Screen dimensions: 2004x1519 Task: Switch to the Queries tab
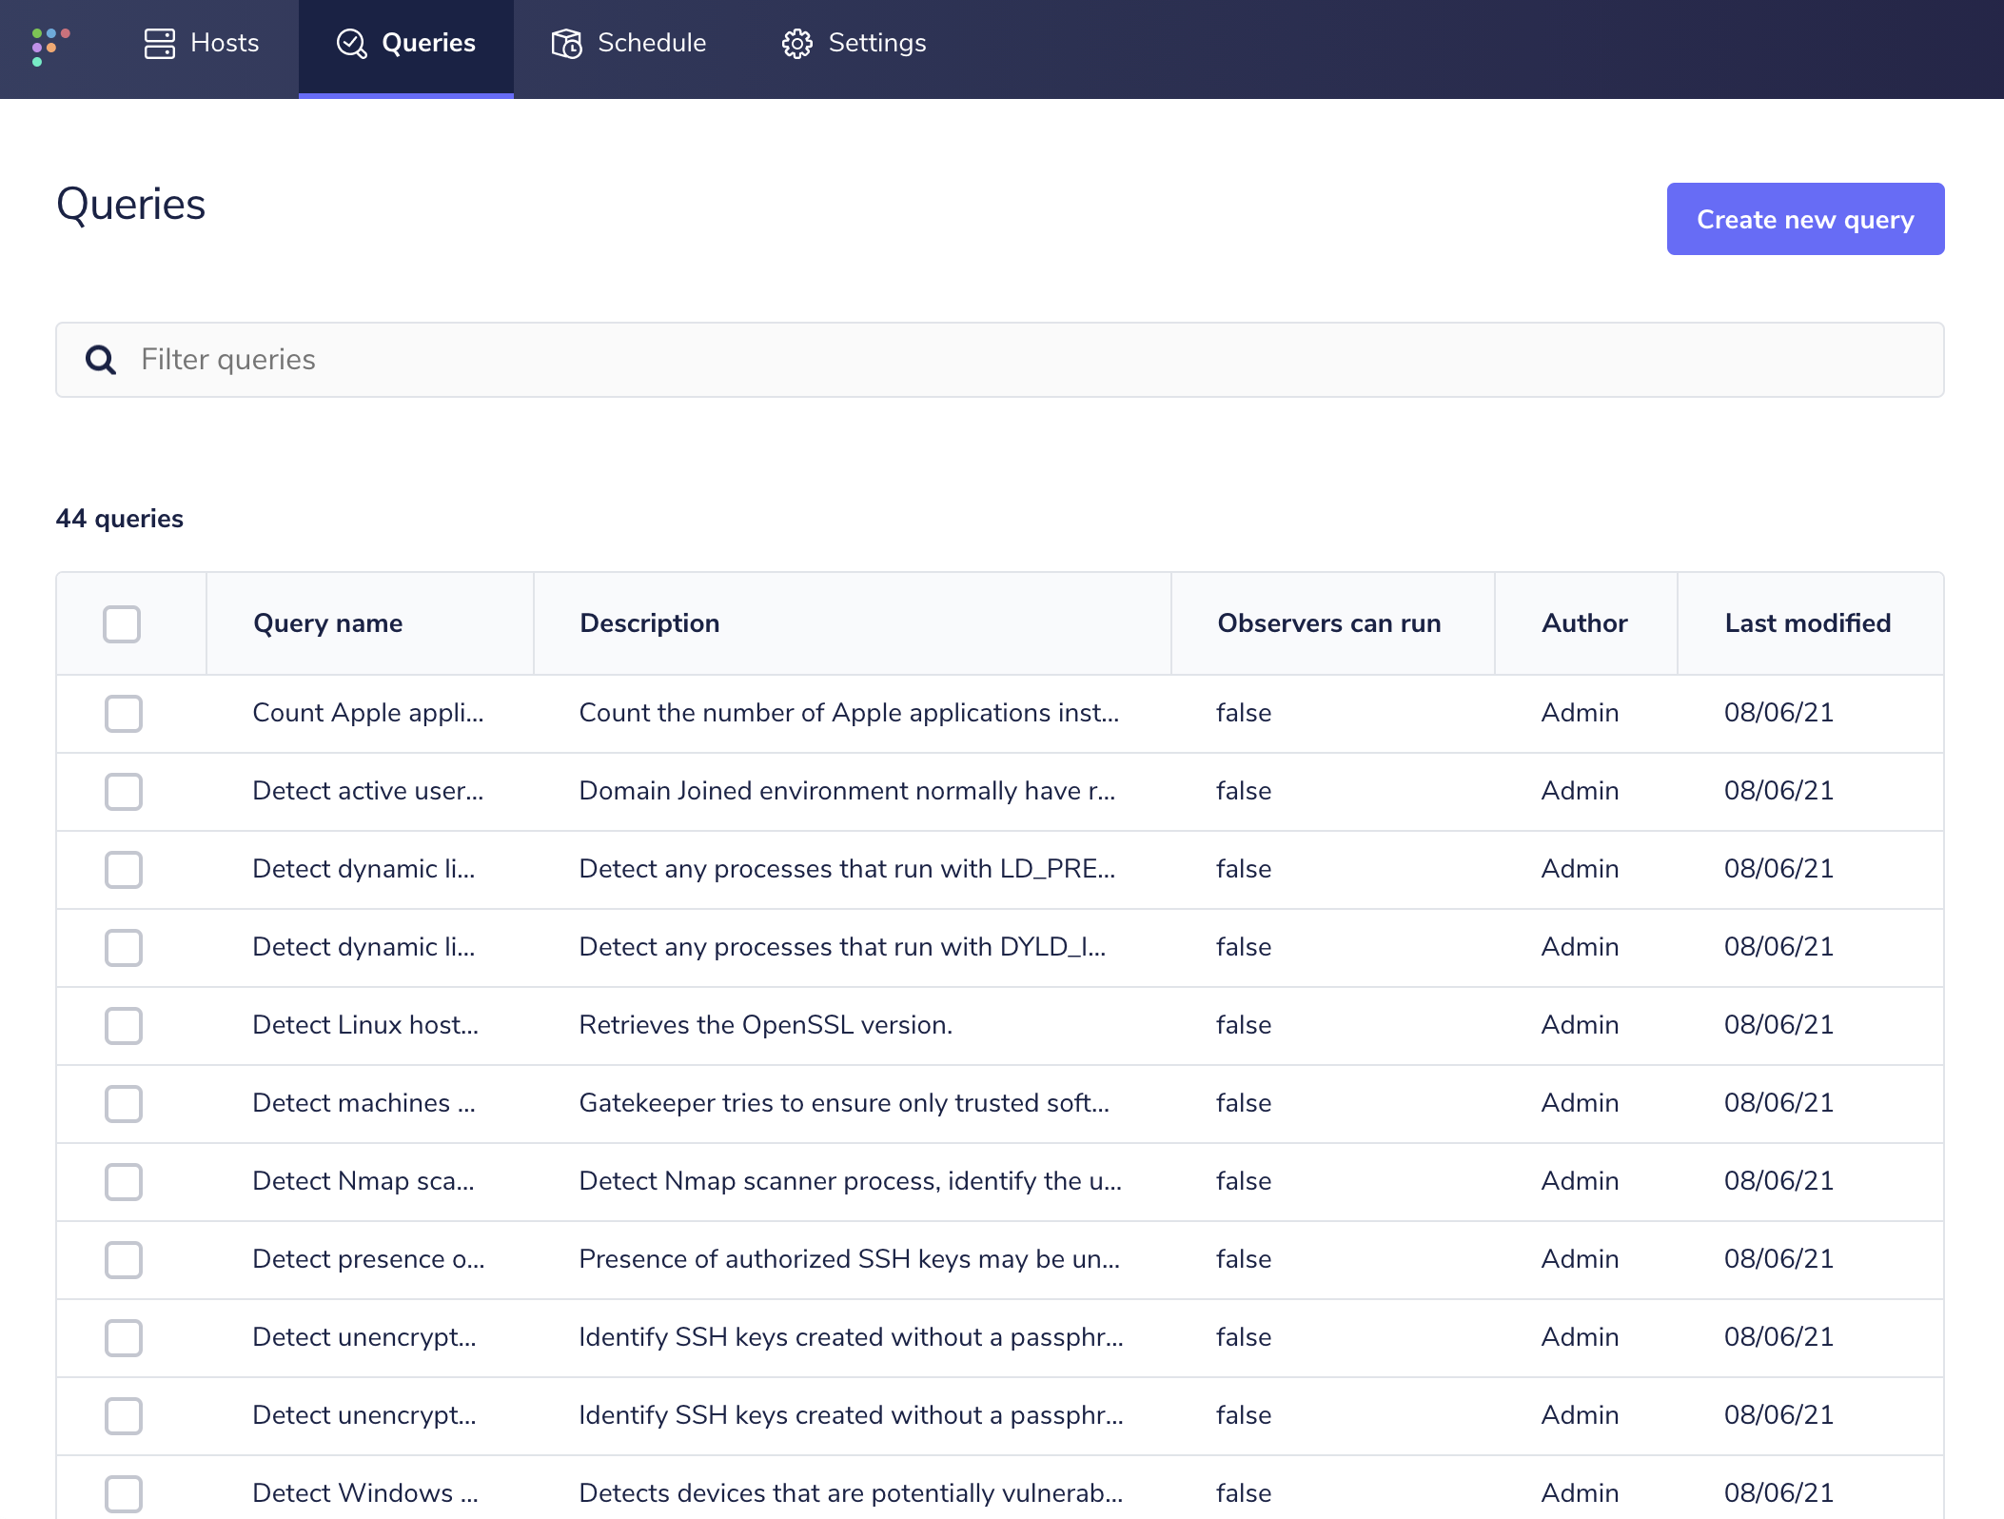pos(406,49)
